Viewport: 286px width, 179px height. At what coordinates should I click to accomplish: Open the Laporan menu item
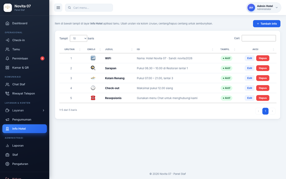point(25,145)
